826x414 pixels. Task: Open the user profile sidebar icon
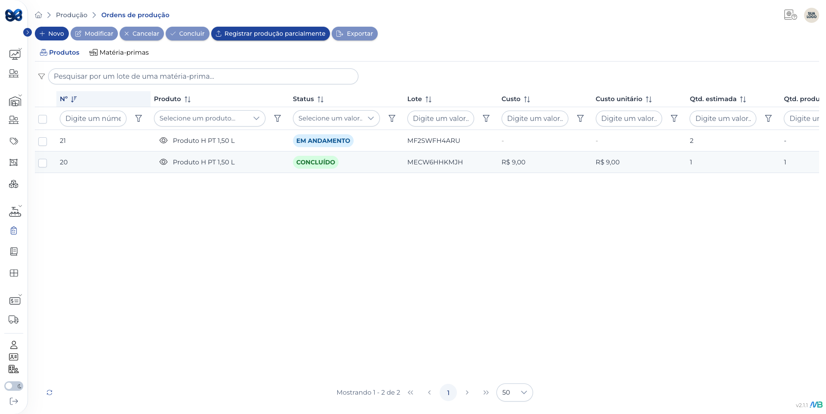point(14,345)
